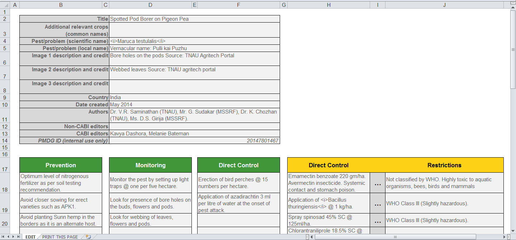
Task: Click the next sheet navigation arrow
Action: point(14,237)
